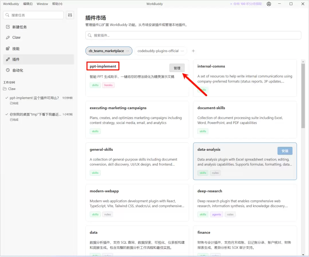Open the 技能 skills section
The image size is (309, 257).
click(x=16, y=49)
